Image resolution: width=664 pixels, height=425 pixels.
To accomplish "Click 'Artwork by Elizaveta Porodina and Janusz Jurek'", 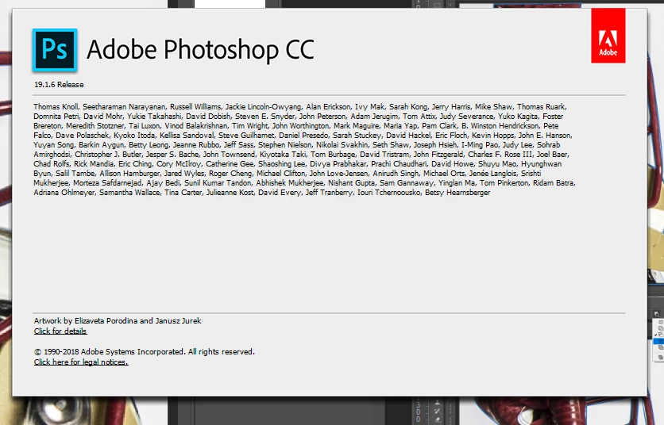I will (118, 321).
